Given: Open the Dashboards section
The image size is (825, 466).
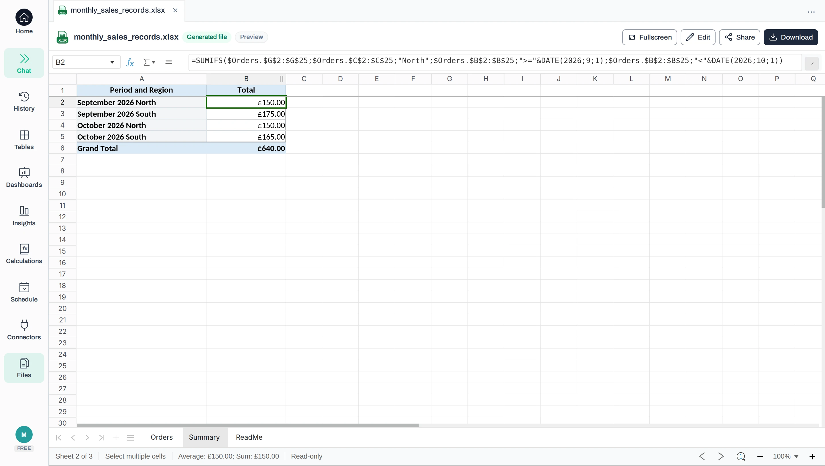Looking at the screenshot, I should point(24,178).
